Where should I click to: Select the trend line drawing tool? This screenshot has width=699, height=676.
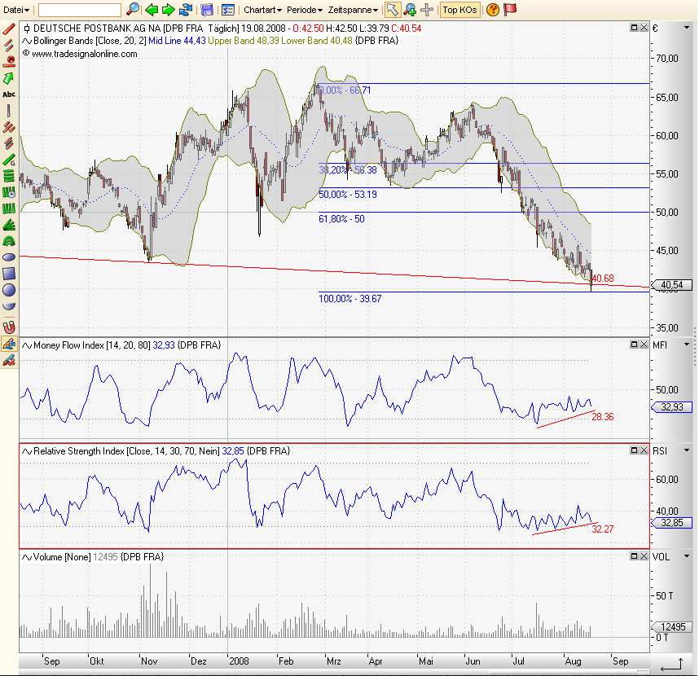9,29
